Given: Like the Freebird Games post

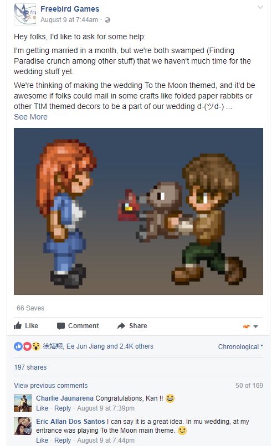Looking at the screenshot, I should tap(26, 326).
